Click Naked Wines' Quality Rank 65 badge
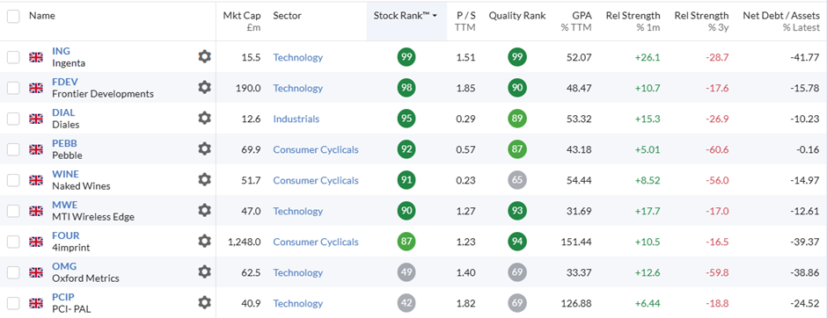827x318 pixels. (517, 180)
